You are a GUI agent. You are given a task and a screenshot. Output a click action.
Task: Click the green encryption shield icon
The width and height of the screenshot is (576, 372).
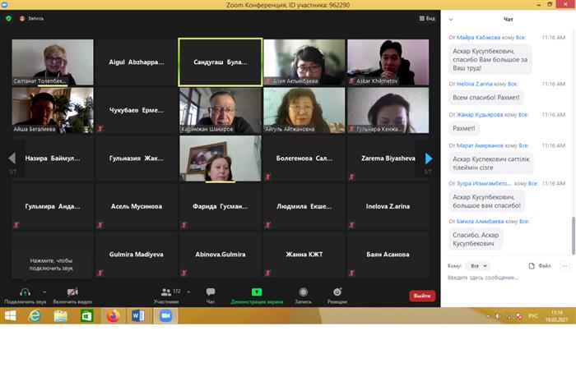8,18
